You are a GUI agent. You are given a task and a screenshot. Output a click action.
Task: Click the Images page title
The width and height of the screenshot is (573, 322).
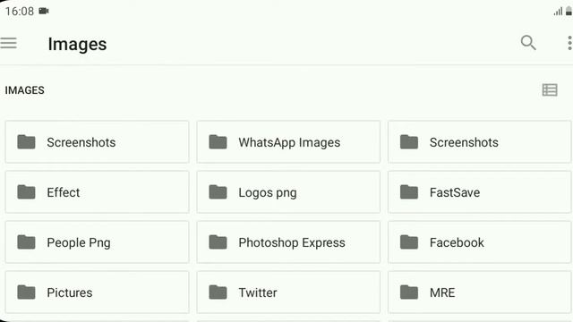pyautogui.click(x=77, y=44)
